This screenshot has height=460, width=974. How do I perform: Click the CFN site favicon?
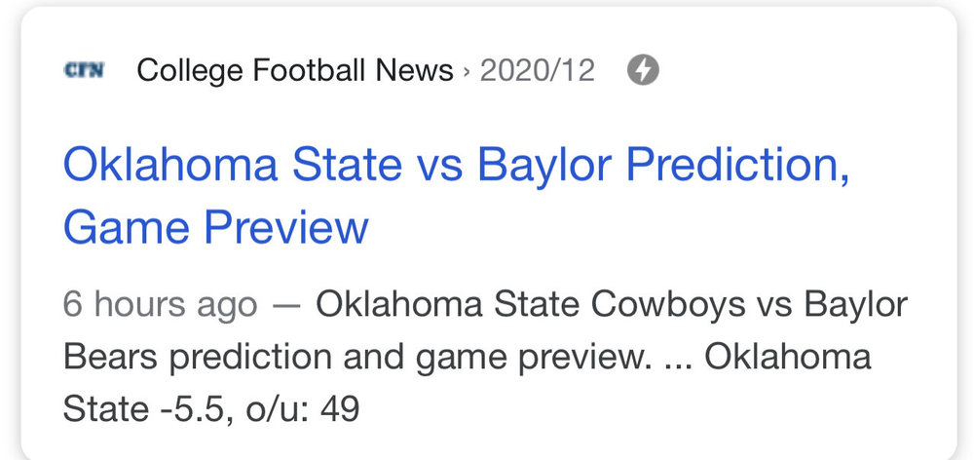83,70
